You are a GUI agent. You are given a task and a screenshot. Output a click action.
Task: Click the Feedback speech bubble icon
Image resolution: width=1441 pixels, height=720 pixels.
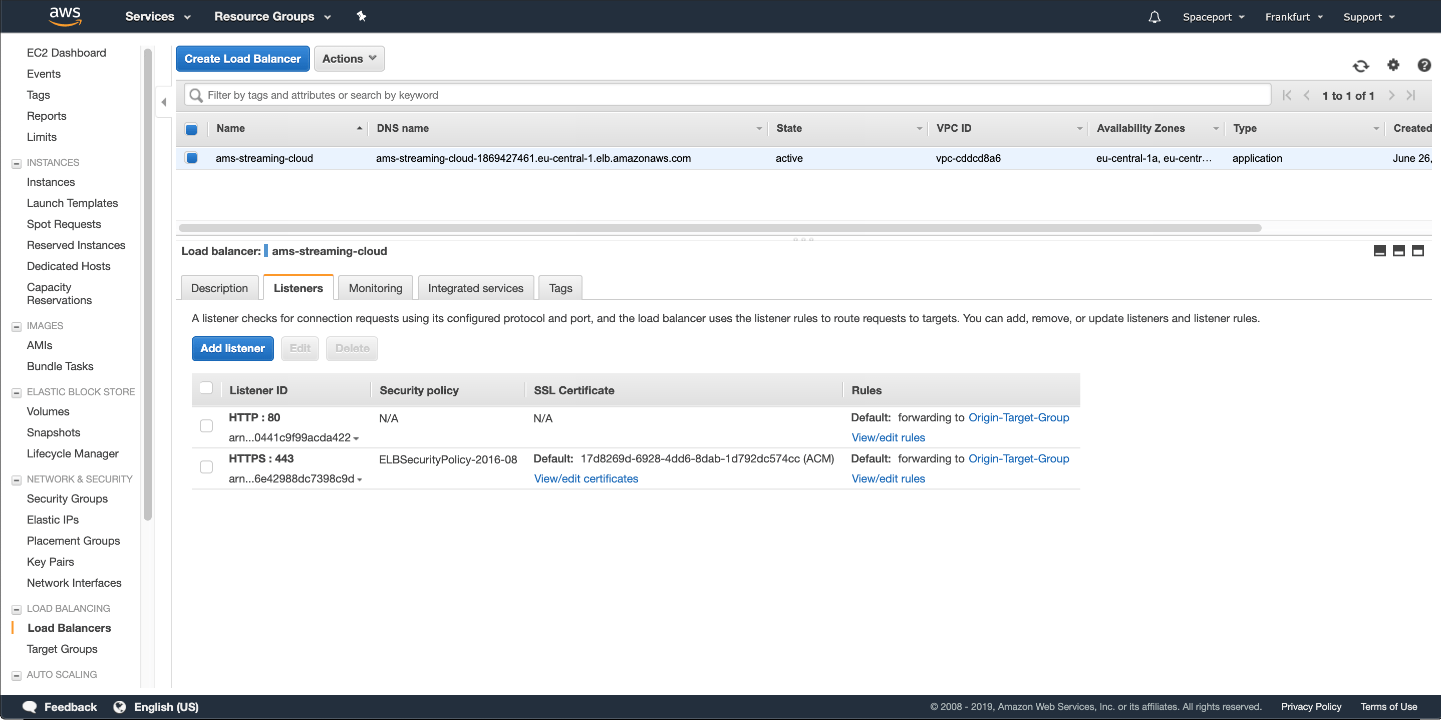click(30, 706)
